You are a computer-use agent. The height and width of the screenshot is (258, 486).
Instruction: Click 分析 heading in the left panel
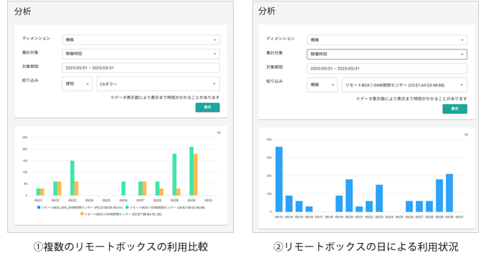click(23, 11)
